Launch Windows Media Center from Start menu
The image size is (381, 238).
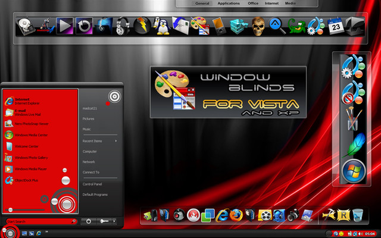pos(27,135)
